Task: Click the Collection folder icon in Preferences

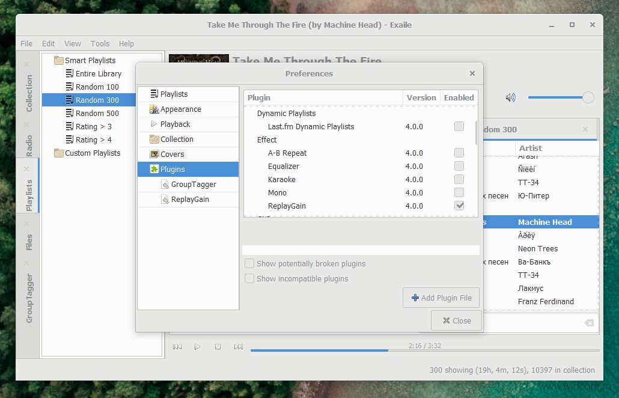Action: coord(154,139)
